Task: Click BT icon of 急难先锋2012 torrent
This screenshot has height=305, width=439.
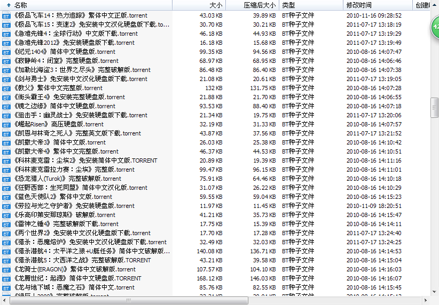Action: pos(6,43)
